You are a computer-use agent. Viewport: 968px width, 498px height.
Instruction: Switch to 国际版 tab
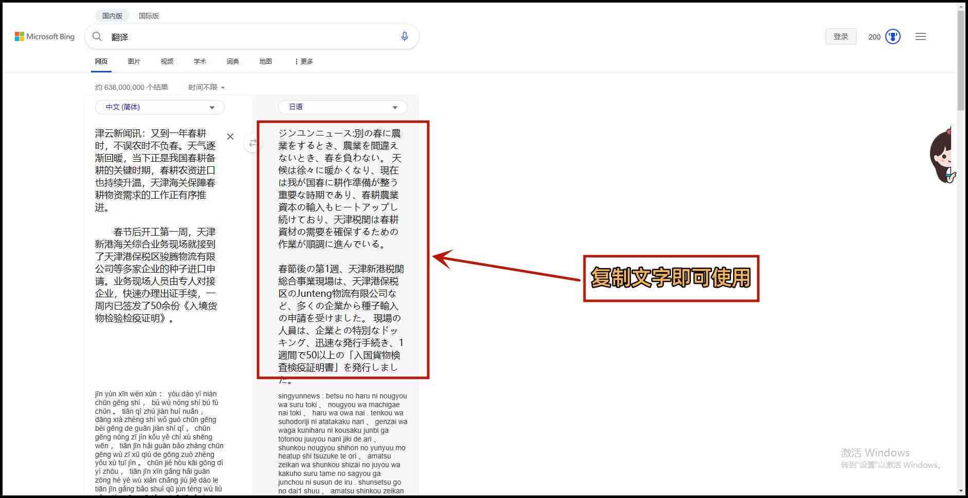[149, 15]
